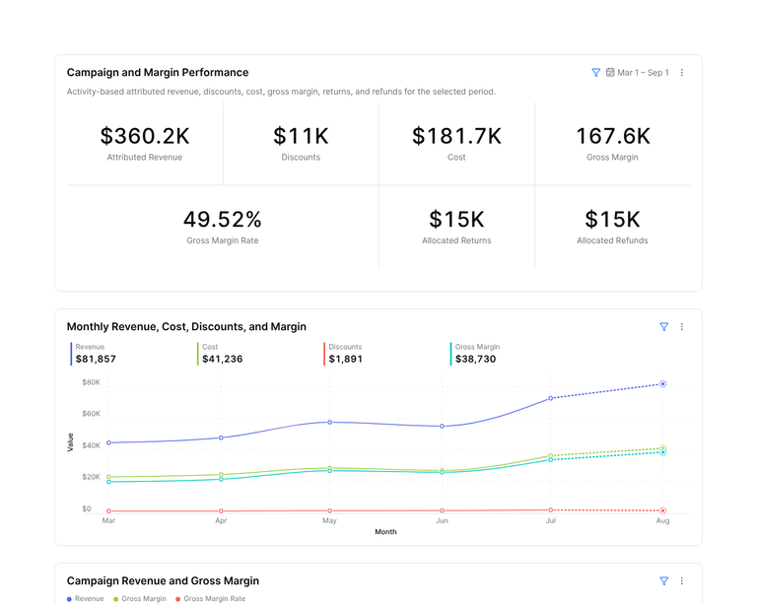Click the Jun Revenue data point on chart
The width and height of the screenshot is (757, 605).
[x=442, y=427]
